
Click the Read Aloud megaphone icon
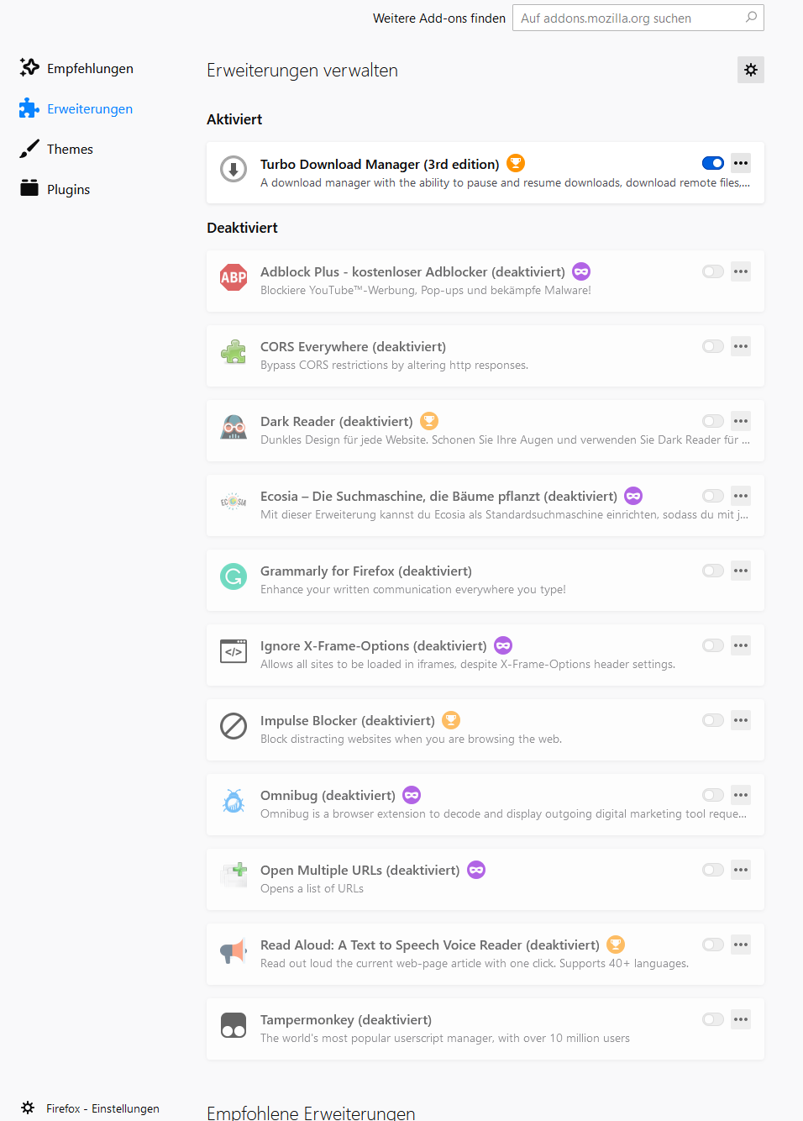tap(234, 950)
